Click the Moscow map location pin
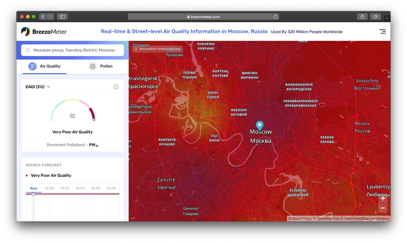 260,126
